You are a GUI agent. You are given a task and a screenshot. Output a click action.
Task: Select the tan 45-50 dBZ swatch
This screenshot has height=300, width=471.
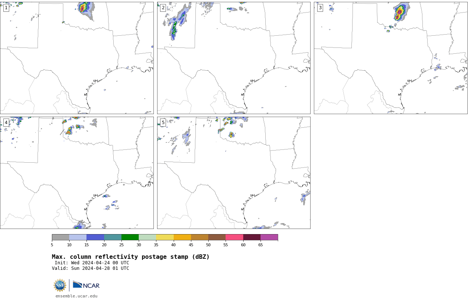point(199,237)
